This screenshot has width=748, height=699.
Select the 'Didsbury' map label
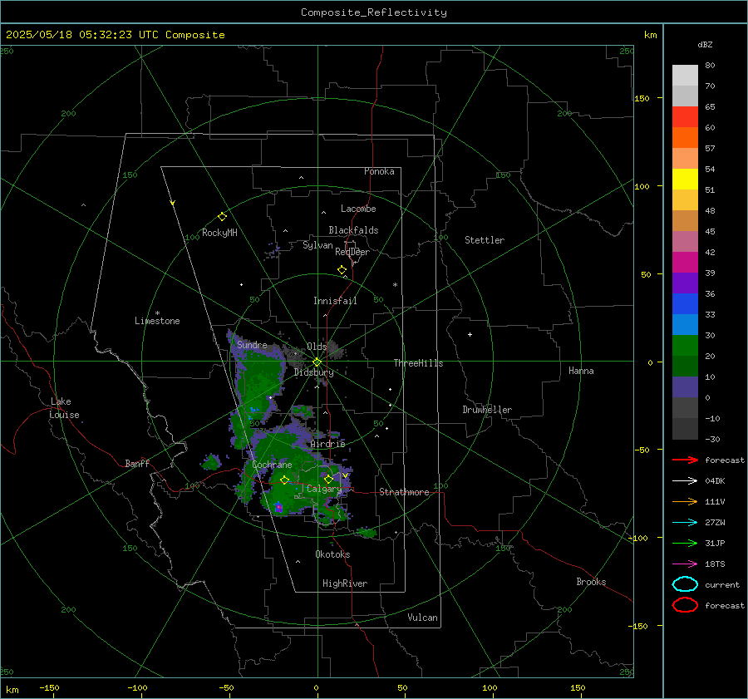(313, 372)
